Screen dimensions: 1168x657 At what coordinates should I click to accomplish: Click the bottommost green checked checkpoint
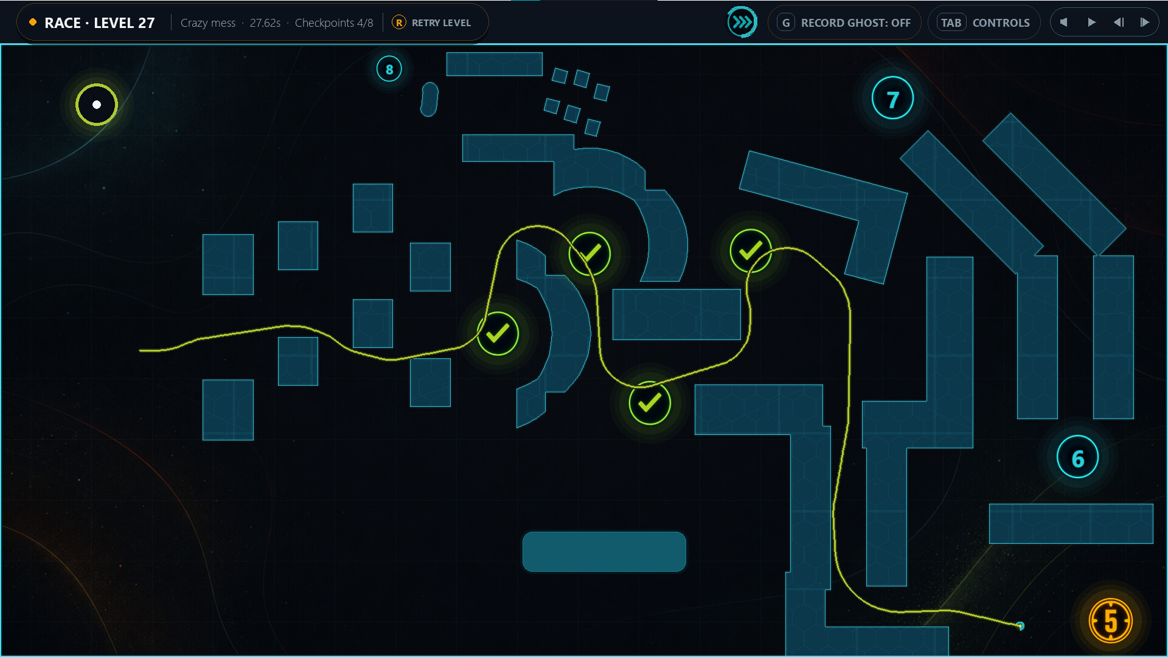650,403
